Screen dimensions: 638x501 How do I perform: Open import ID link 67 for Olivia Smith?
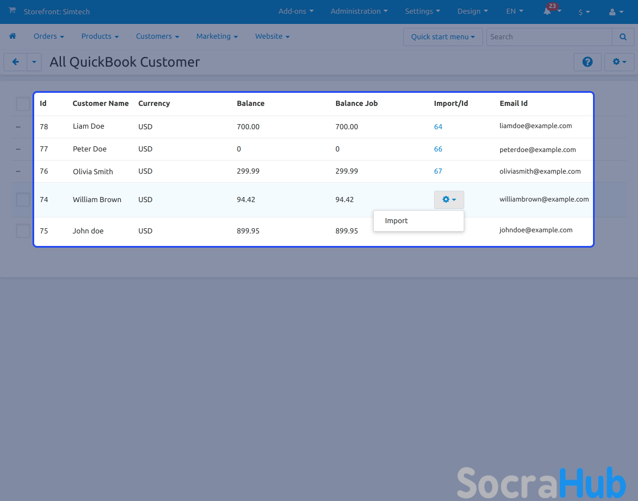[x=438, y=171]
